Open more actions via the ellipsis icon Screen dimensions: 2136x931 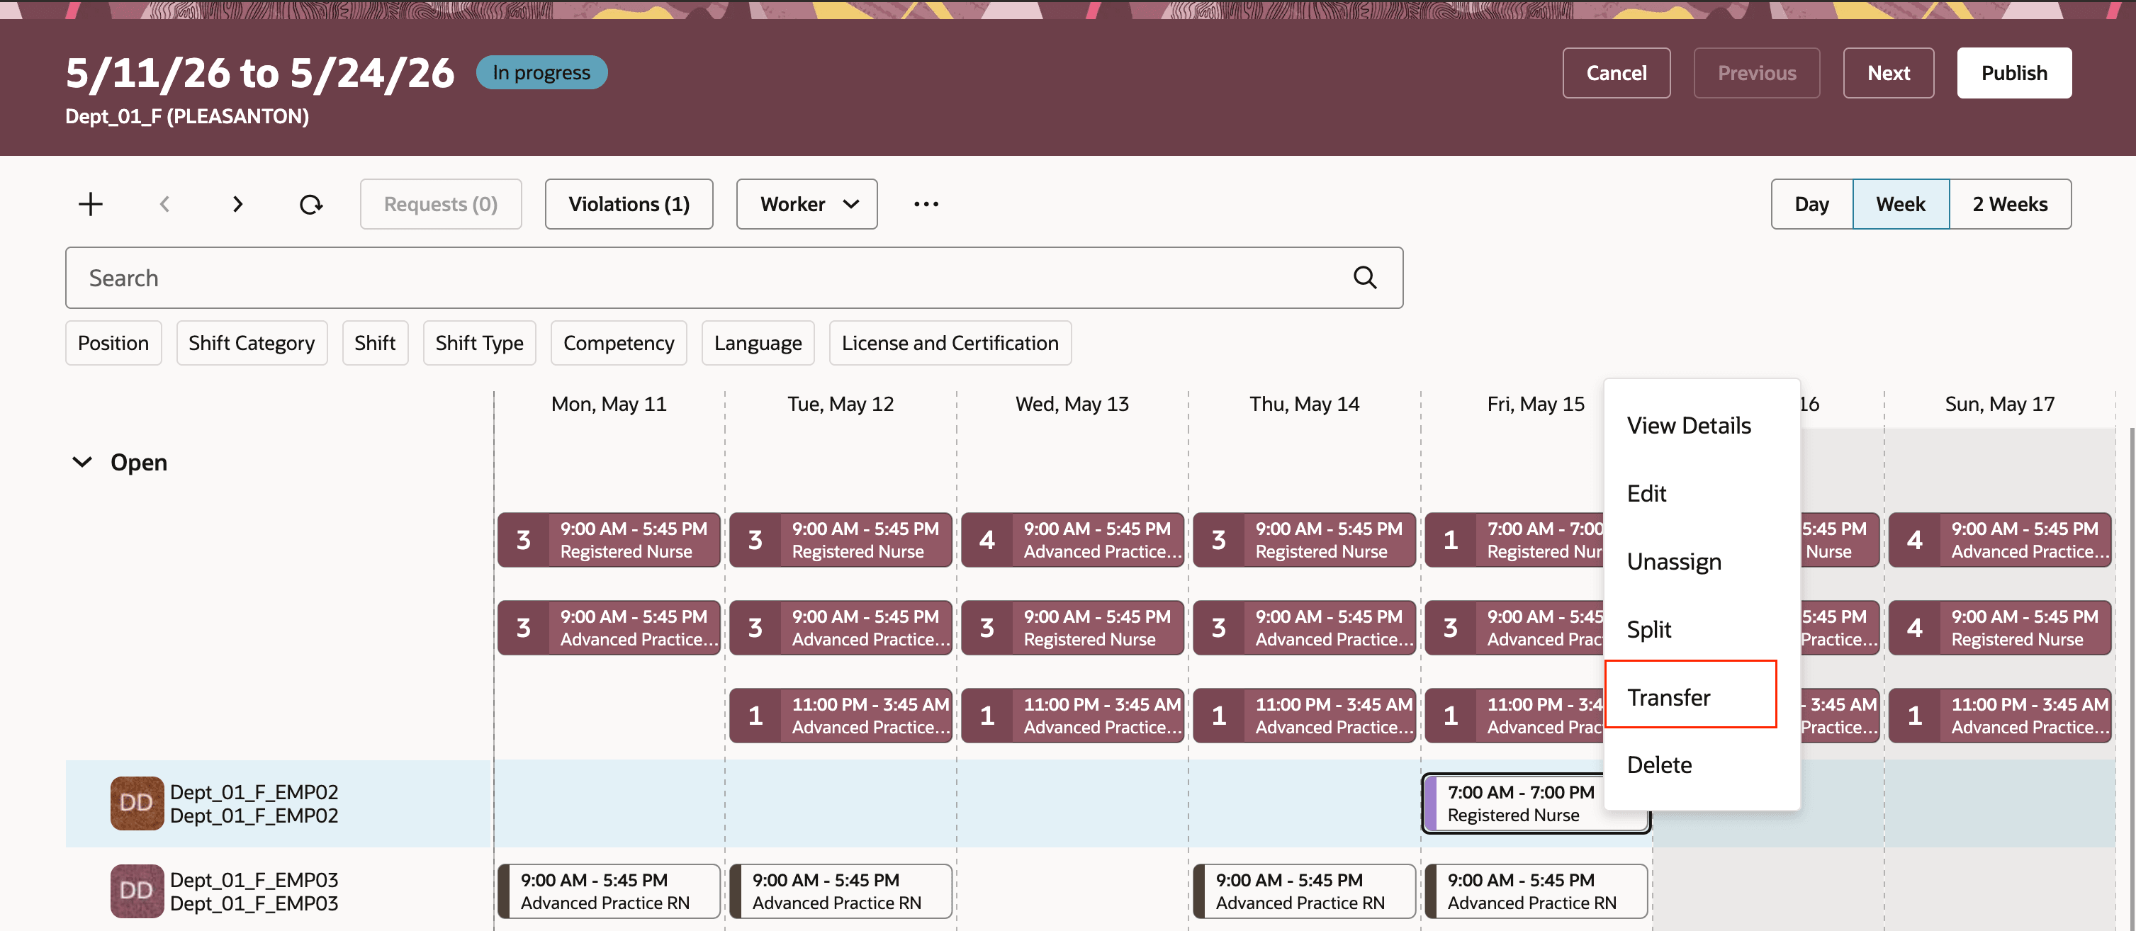point(926,204)
